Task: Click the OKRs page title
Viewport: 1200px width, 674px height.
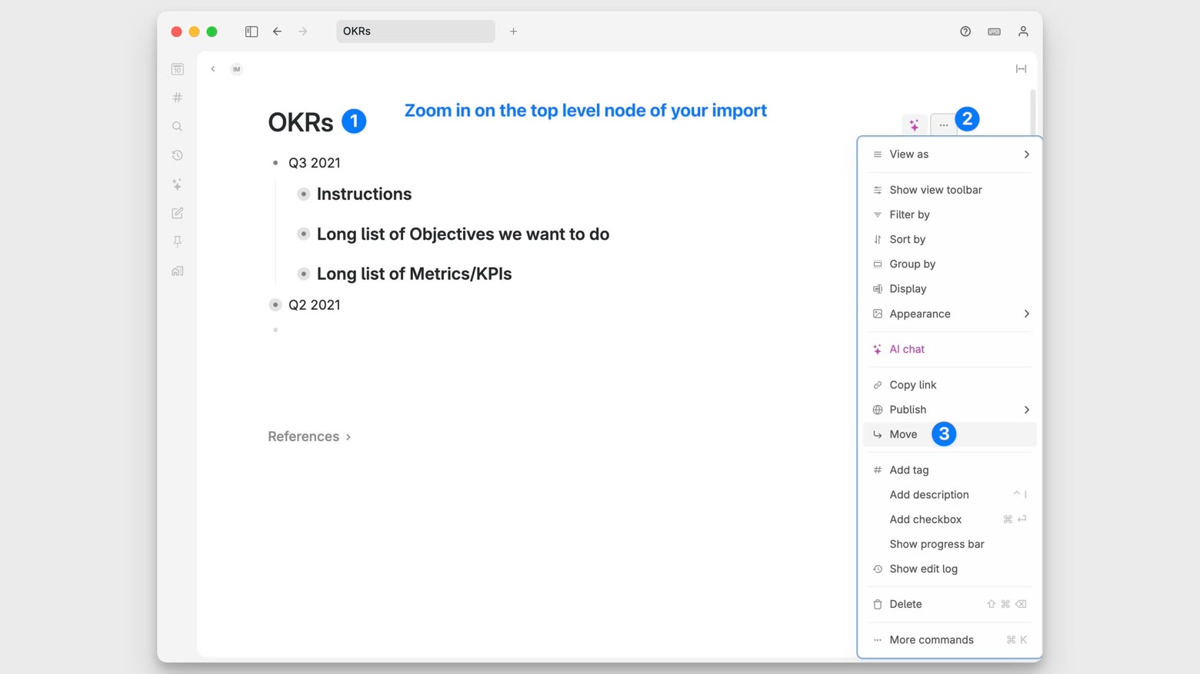Action: 301,122
